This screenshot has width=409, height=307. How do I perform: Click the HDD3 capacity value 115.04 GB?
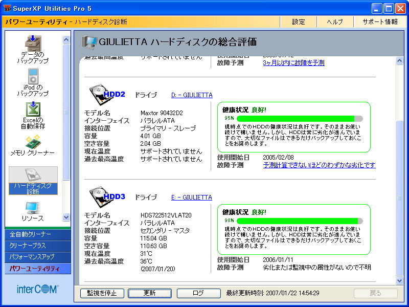tap(154, 238)
